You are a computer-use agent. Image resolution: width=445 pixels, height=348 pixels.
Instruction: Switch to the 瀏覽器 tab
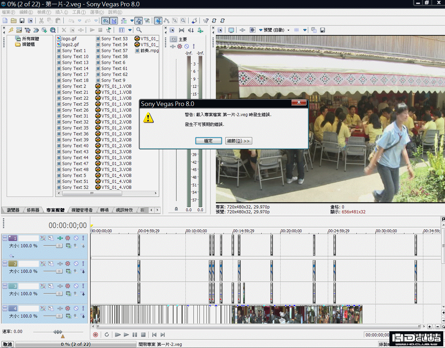(x=13, y=210)
